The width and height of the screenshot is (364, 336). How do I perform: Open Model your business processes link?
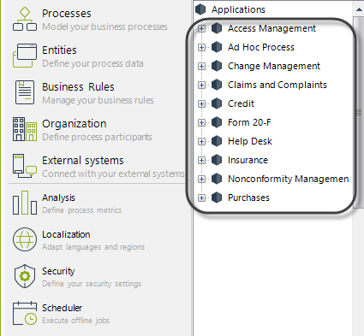pyautogui.click(x=104, y=27)
